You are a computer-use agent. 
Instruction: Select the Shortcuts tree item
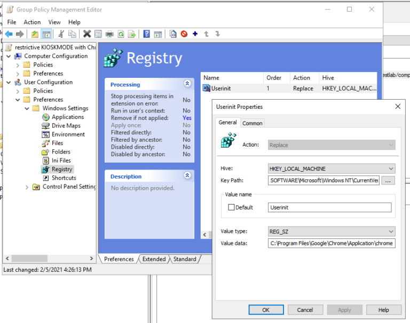[x=64, y=178]
